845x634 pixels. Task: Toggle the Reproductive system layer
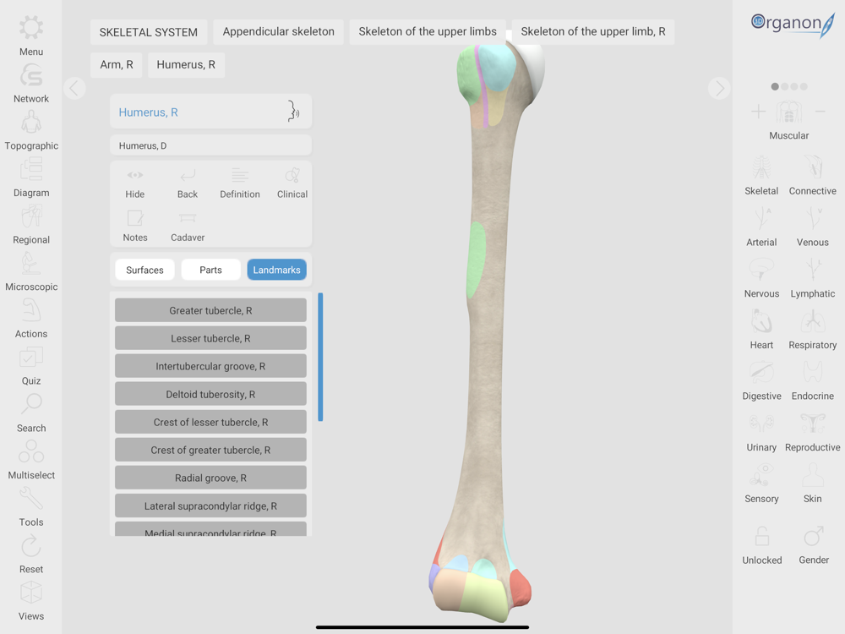tap(813, 424)
